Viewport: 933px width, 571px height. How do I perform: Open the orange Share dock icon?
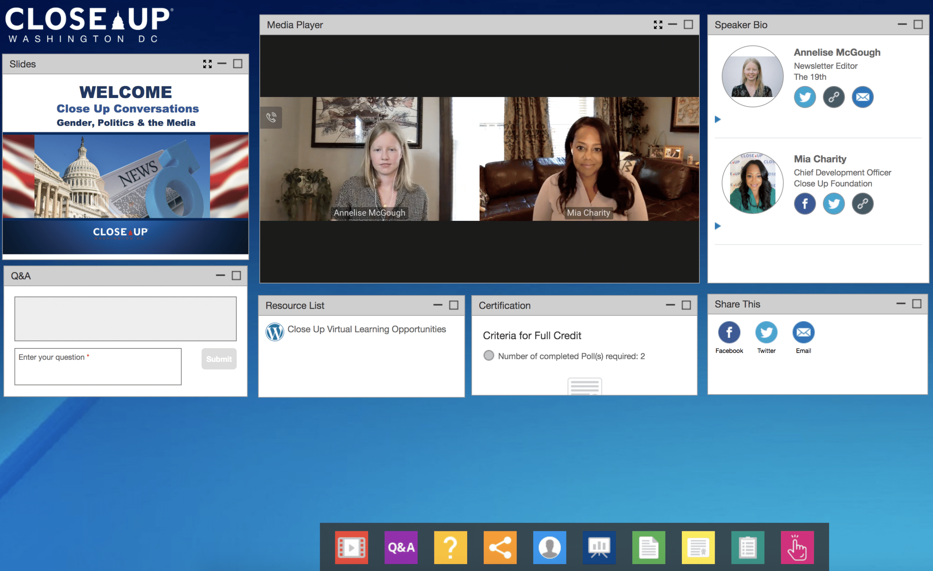500,547
